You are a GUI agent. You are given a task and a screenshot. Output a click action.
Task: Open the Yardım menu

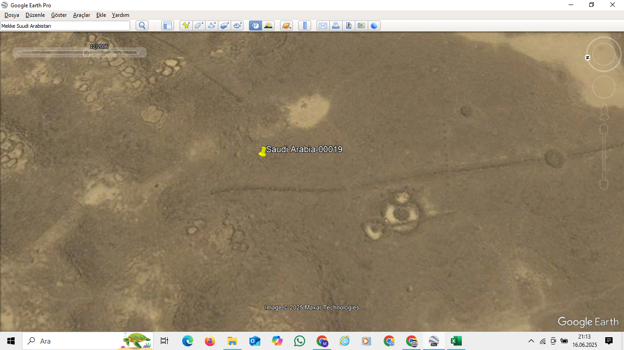click(121, 15)
